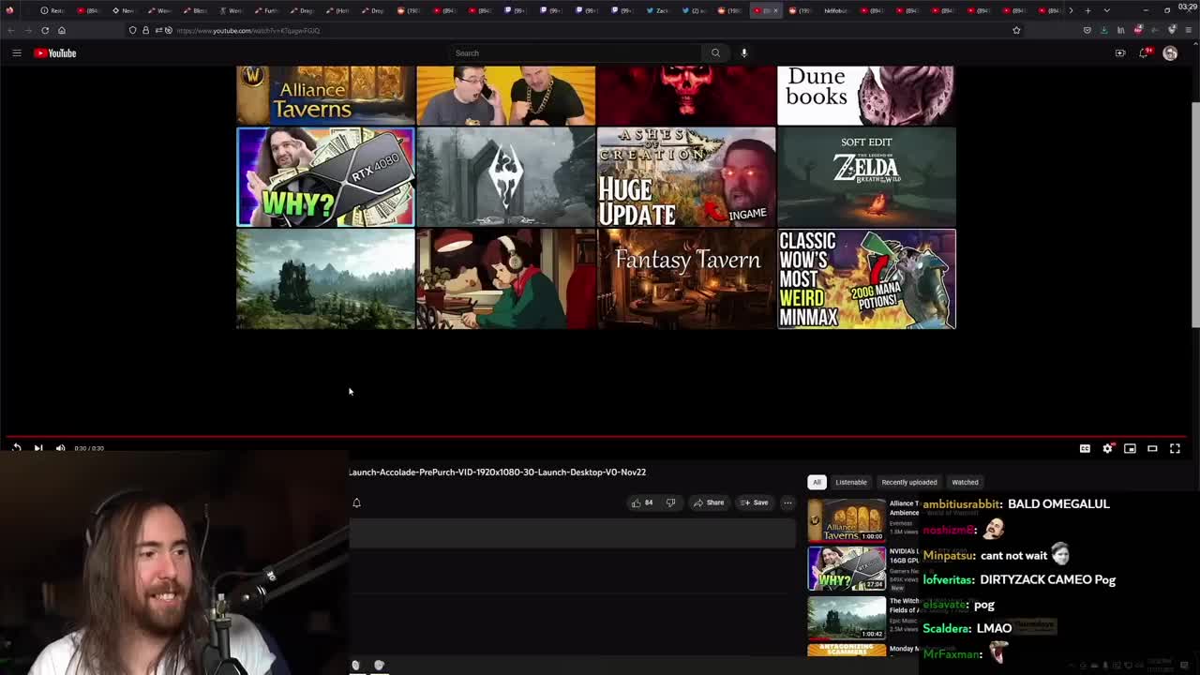The width and height of the screenshot is (1200, 675).
Task: Mute the video volume
Action: 60,448
